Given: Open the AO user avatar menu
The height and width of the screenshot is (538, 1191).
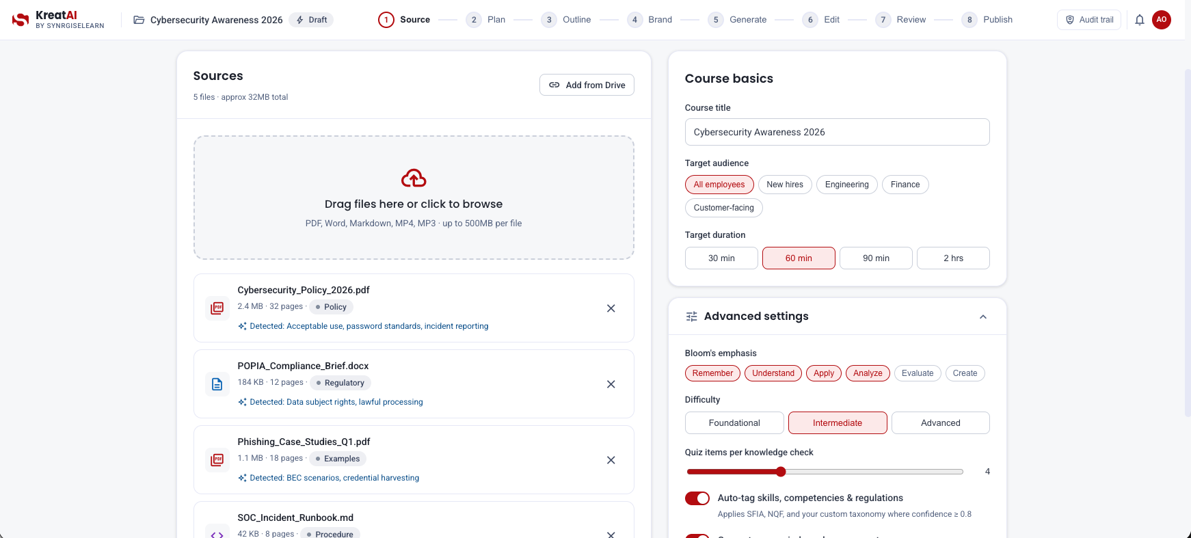Looking at the screenshot, I should tap(1162, 20).
